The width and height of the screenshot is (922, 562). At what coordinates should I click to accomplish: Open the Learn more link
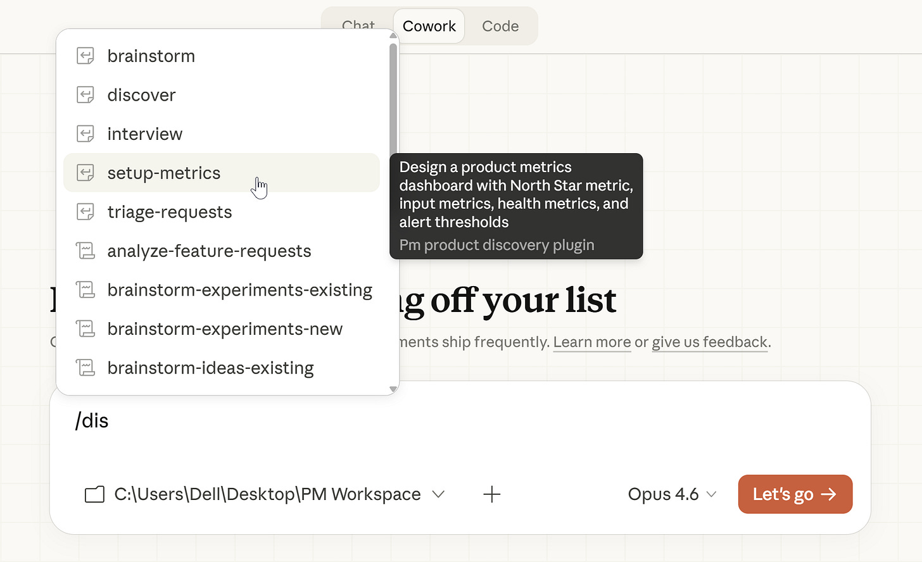point(591,342)
